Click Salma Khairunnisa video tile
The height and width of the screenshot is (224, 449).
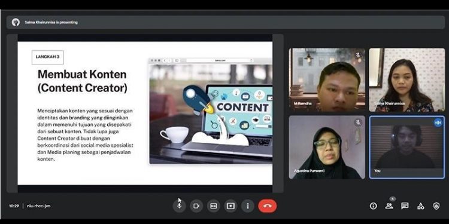(x=407, y=79)
